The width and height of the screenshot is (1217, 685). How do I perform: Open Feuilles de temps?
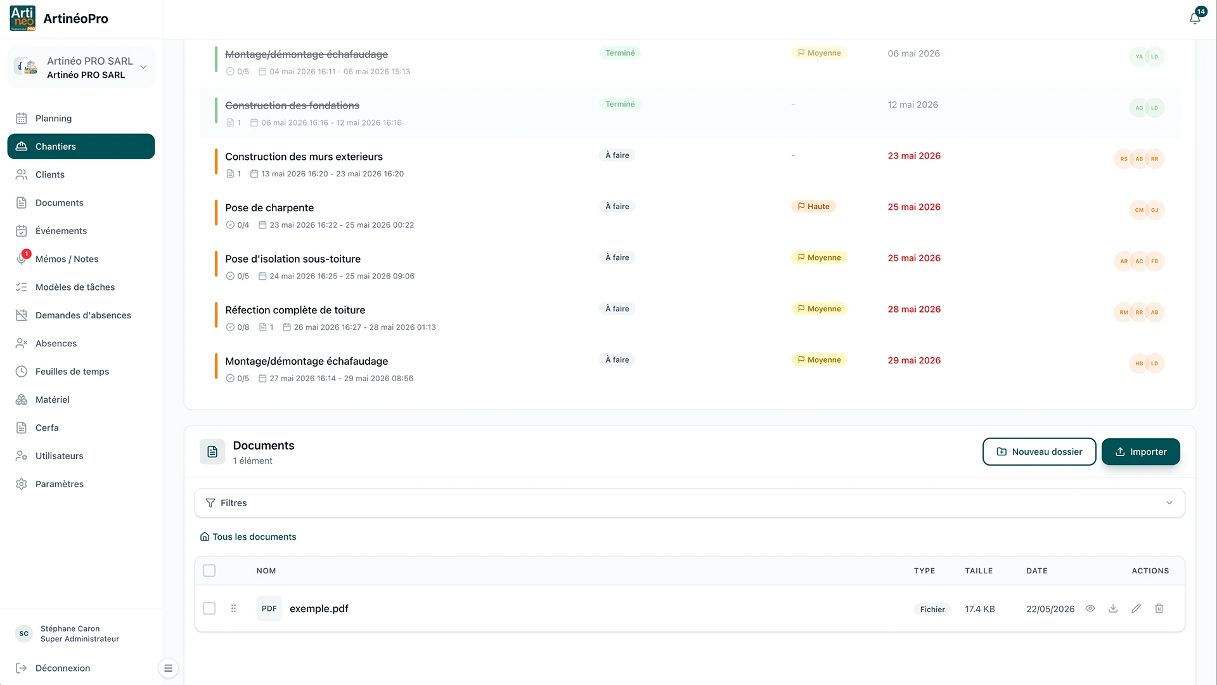pyautogui.click(x=81, y=372)
